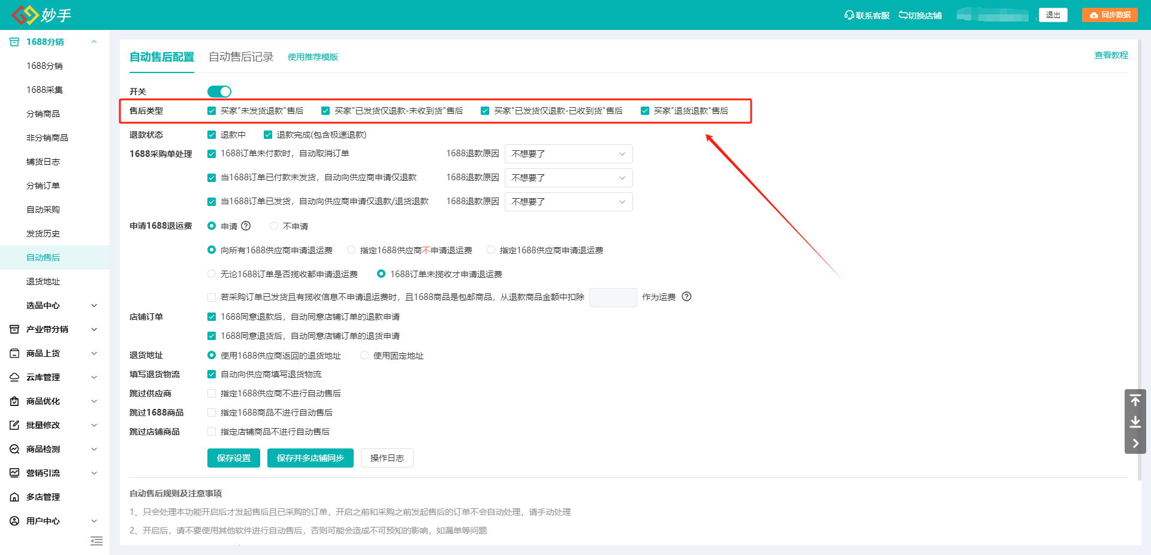Check 指定1688供应商不进行自动售后 checkbox

point(212,393)
